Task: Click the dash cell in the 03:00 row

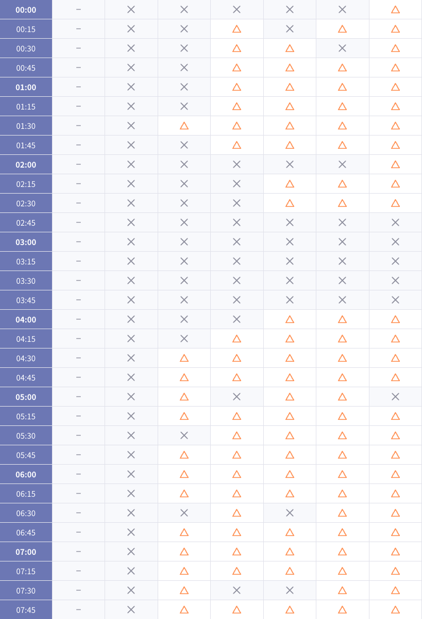Action: tap(79, 242)
